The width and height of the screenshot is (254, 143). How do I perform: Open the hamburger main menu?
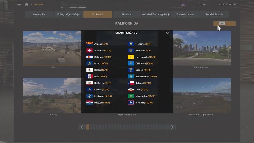click(19, 4)
